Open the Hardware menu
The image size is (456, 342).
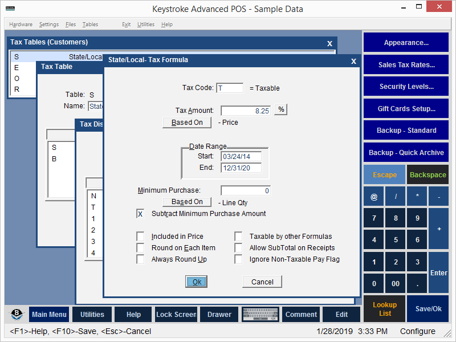coord(21,25)
